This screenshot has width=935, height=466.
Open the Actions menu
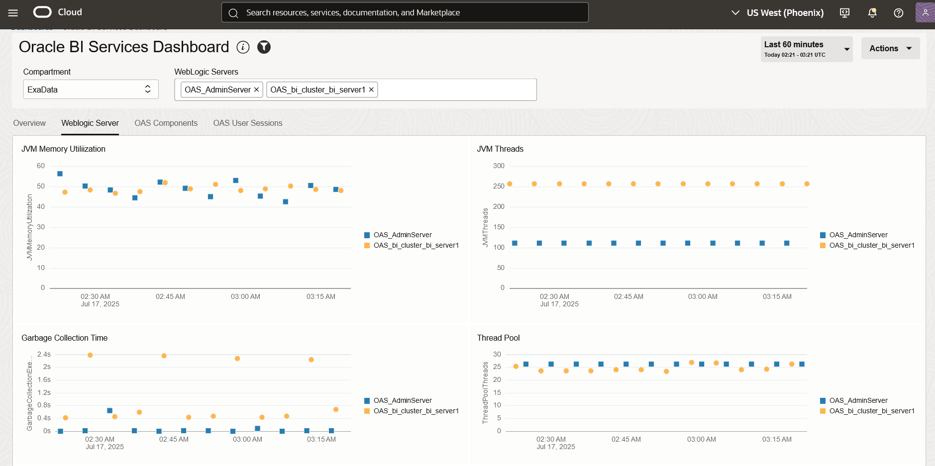(x=890, y=48)
